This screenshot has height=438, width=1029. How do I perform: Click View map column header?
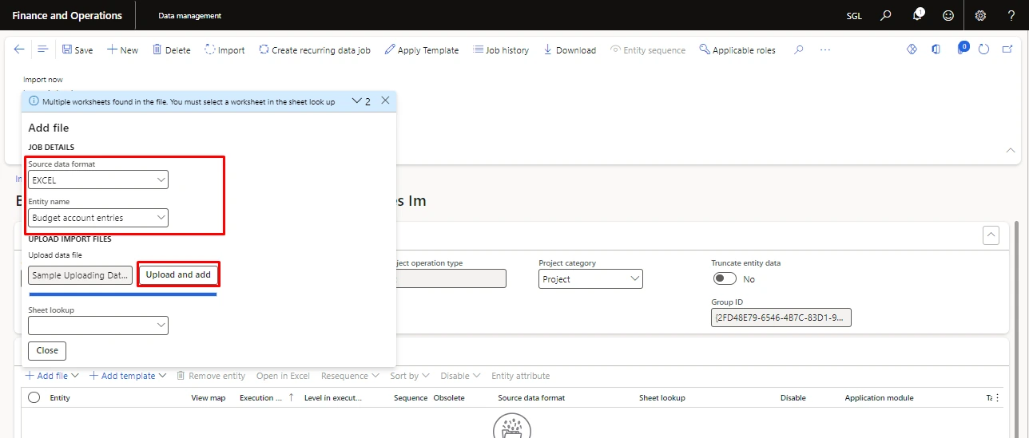click(x=209, y=397)
